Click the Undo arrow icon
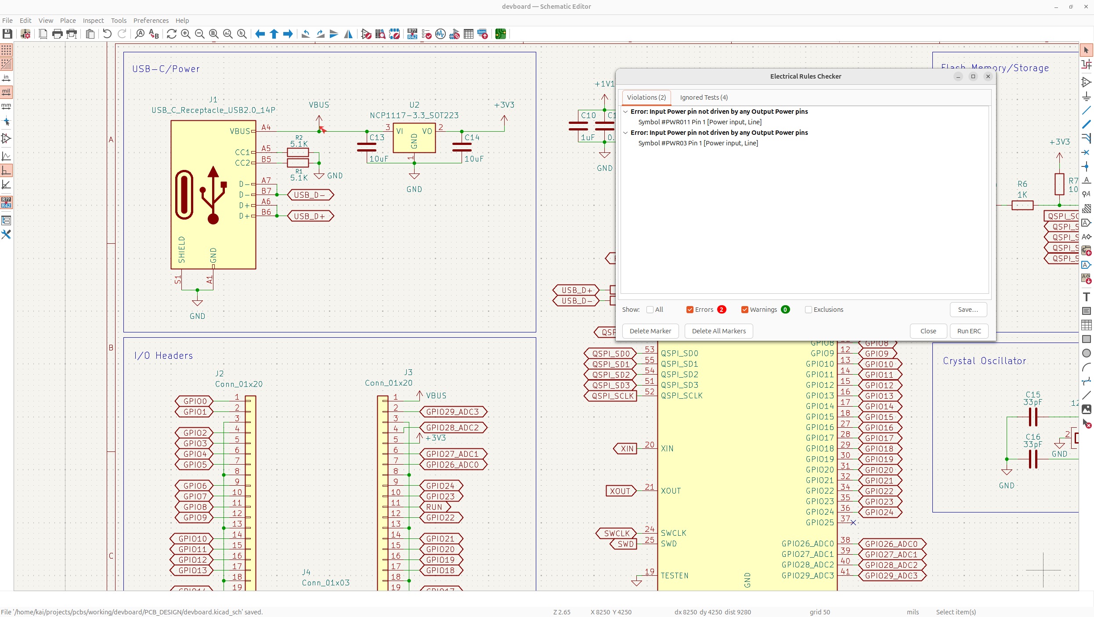Viewport: 1094px width, 617px height. (x=107, y=34)
